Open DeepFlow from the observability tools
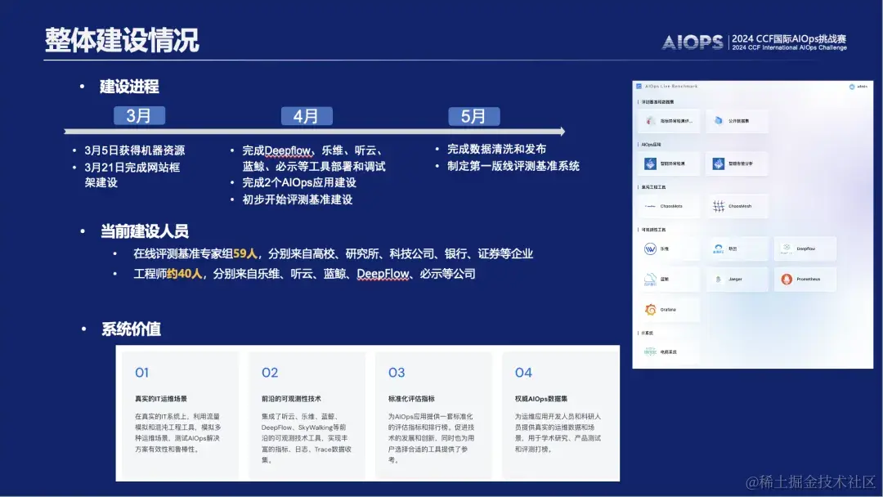Image resolution: width=883 pixels, height=497 pixels. tap(786, 248)
